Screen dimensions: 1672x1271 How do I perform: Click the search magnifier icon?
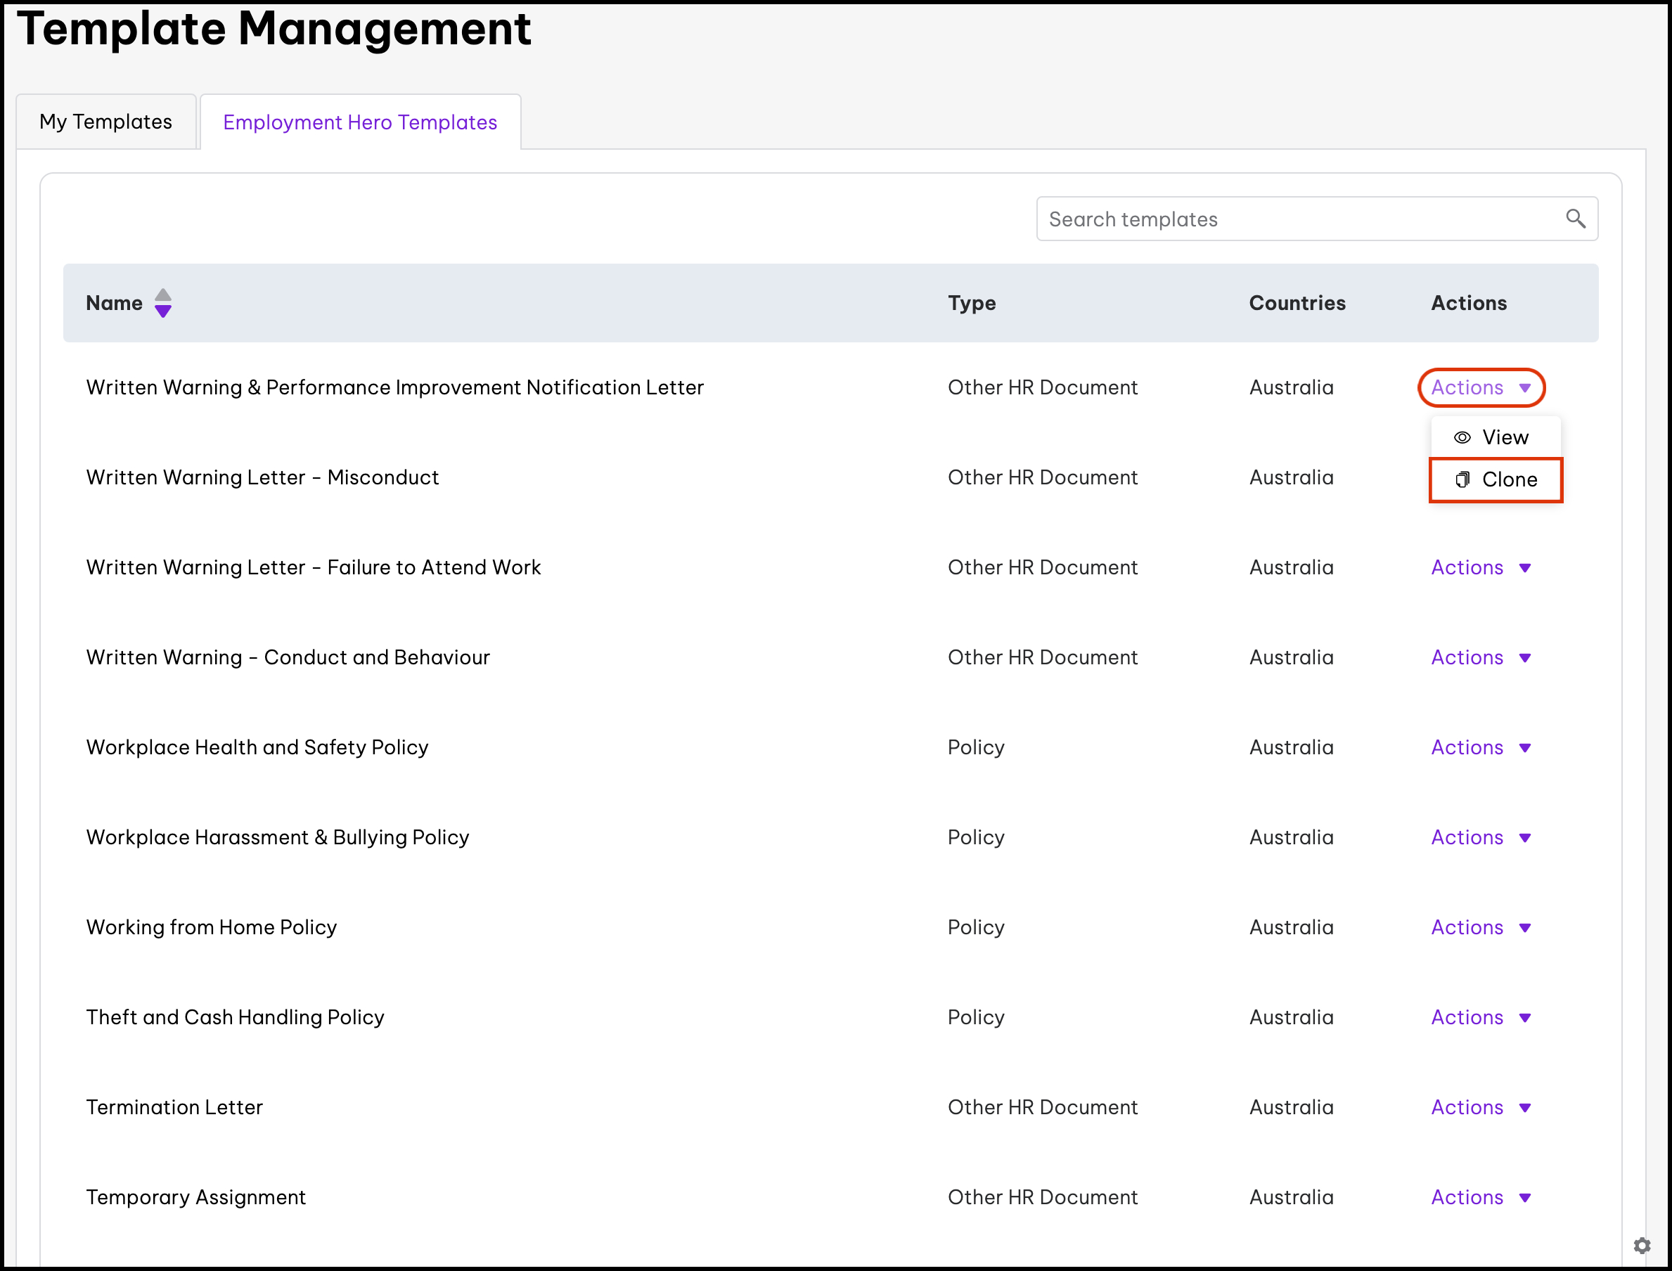(1575, 219)
